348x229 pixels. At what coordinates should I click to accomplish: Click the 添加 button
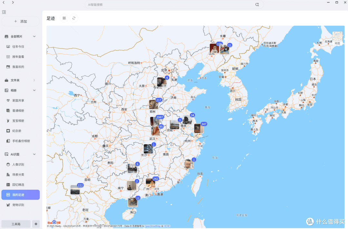tap(20, 22)
